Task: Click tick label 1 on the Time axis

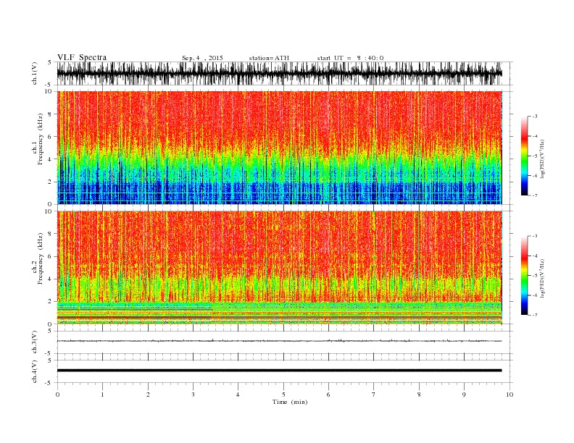Action: click(102, 395)
